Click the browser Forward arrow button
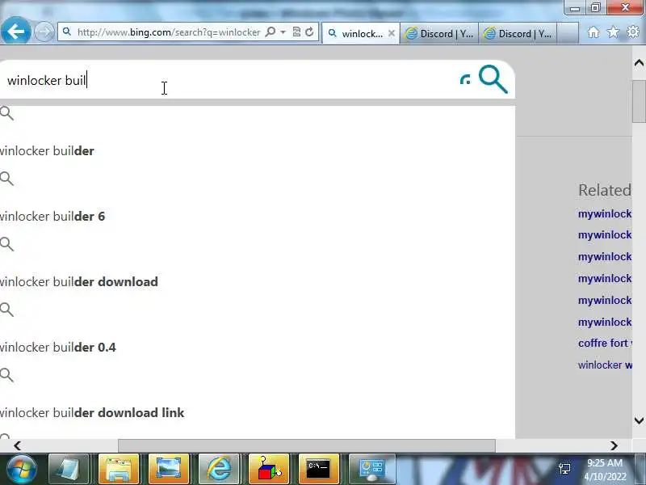The width and height of the screenshot is (646, 485). [44, 32]
